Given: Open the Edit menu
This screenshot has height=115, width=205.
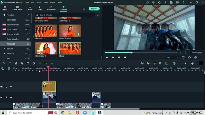Looking at the screenshot, I should click(33, 3).
